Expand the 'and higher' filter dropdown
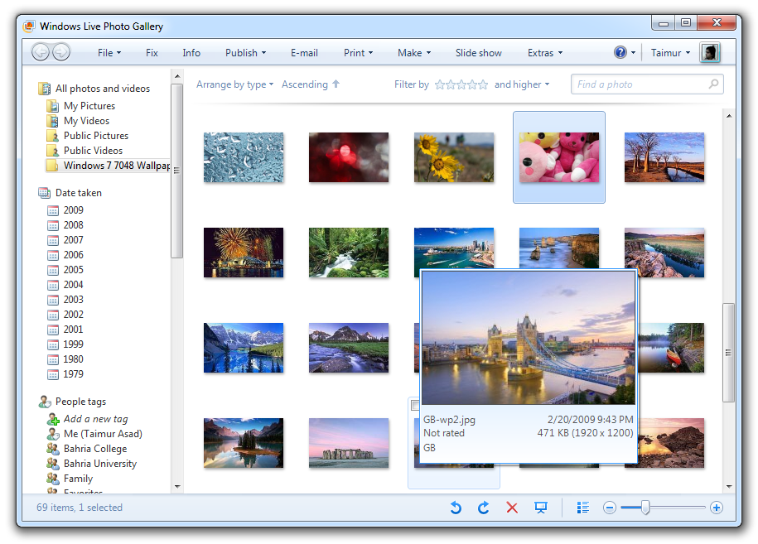The height and width of the screenshot is (544, 758). click(522, 84)
